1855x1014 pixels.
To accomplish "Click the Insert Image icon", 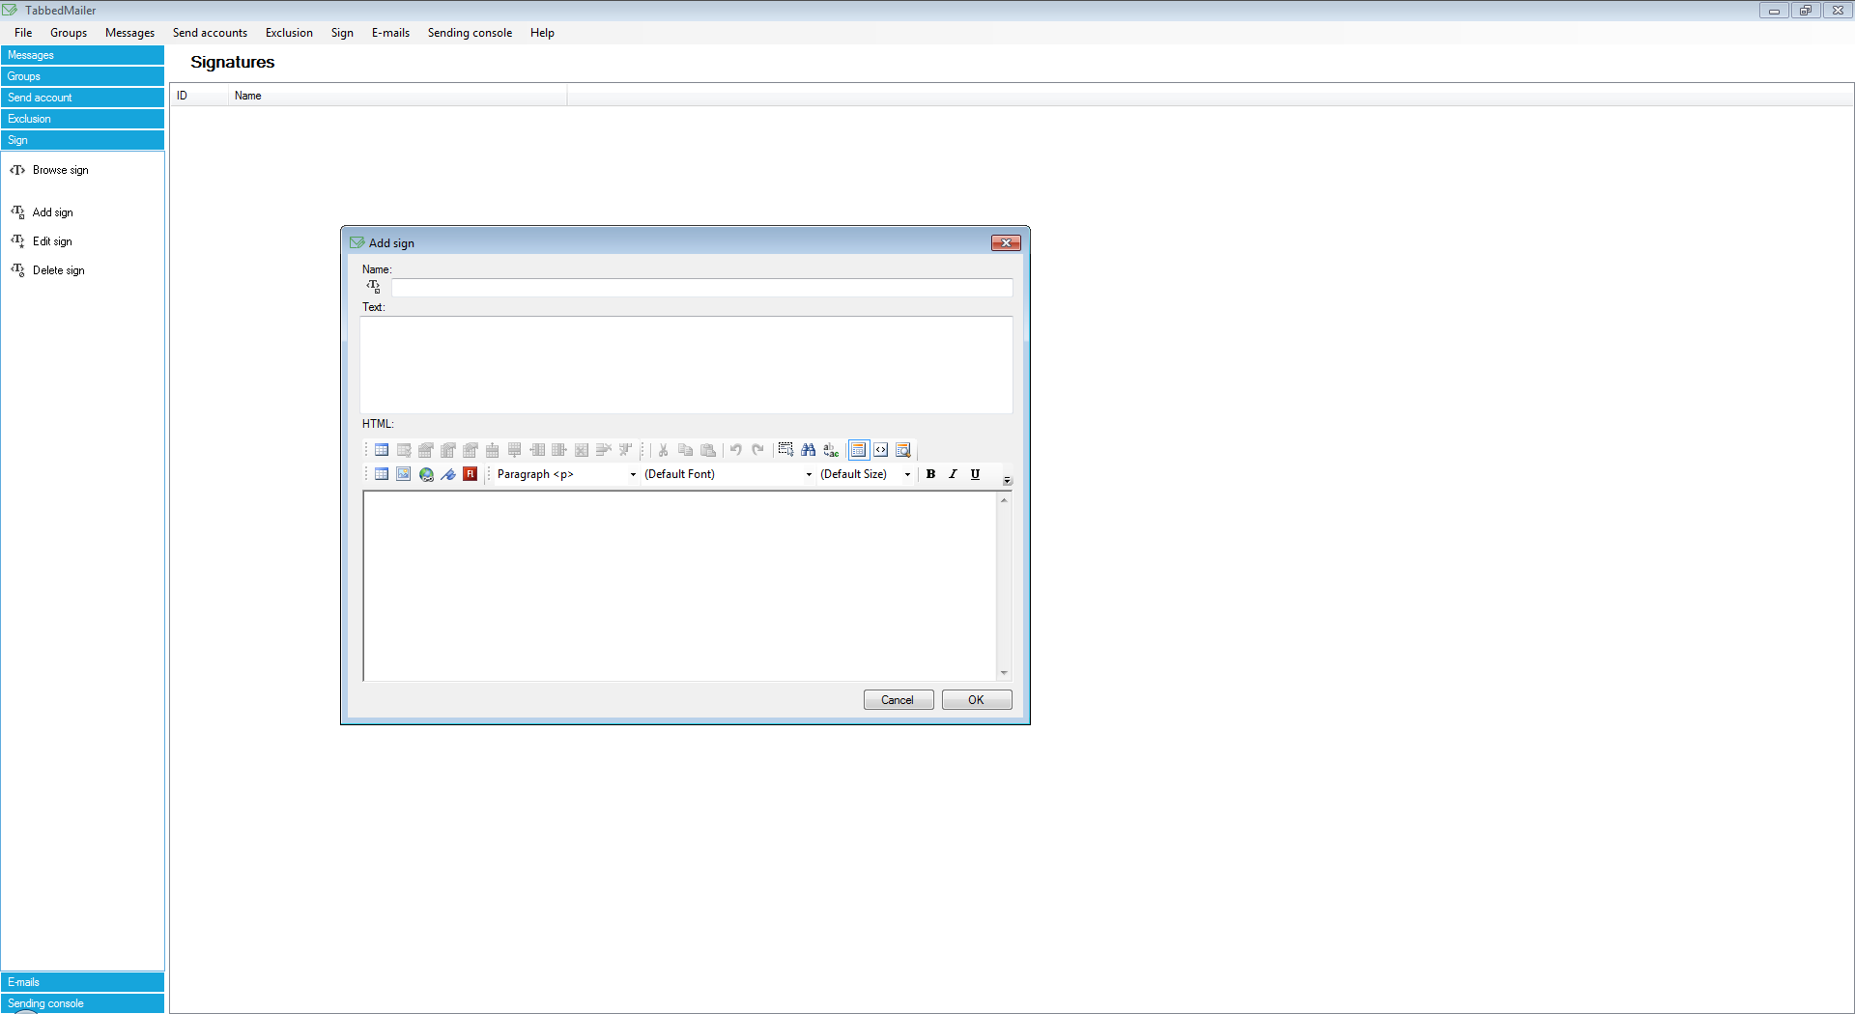I will (404, 474).
